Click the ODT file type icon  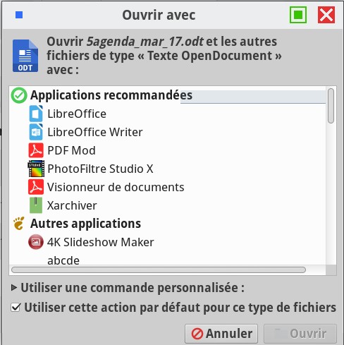point(25,56)
